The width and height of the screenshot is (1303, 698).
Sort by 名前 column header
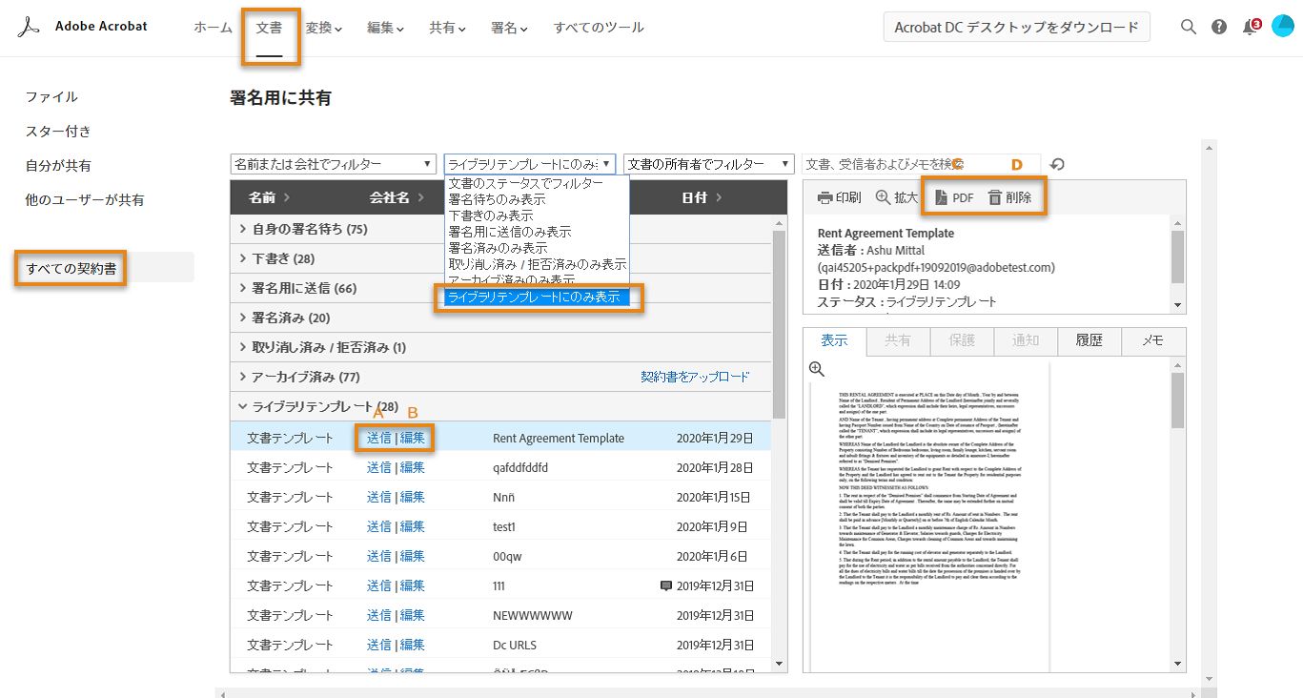(270, 197)
